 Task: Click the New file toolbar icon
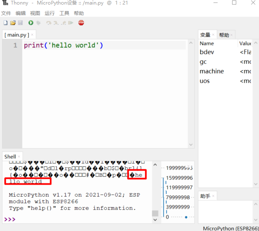[6, 23]
